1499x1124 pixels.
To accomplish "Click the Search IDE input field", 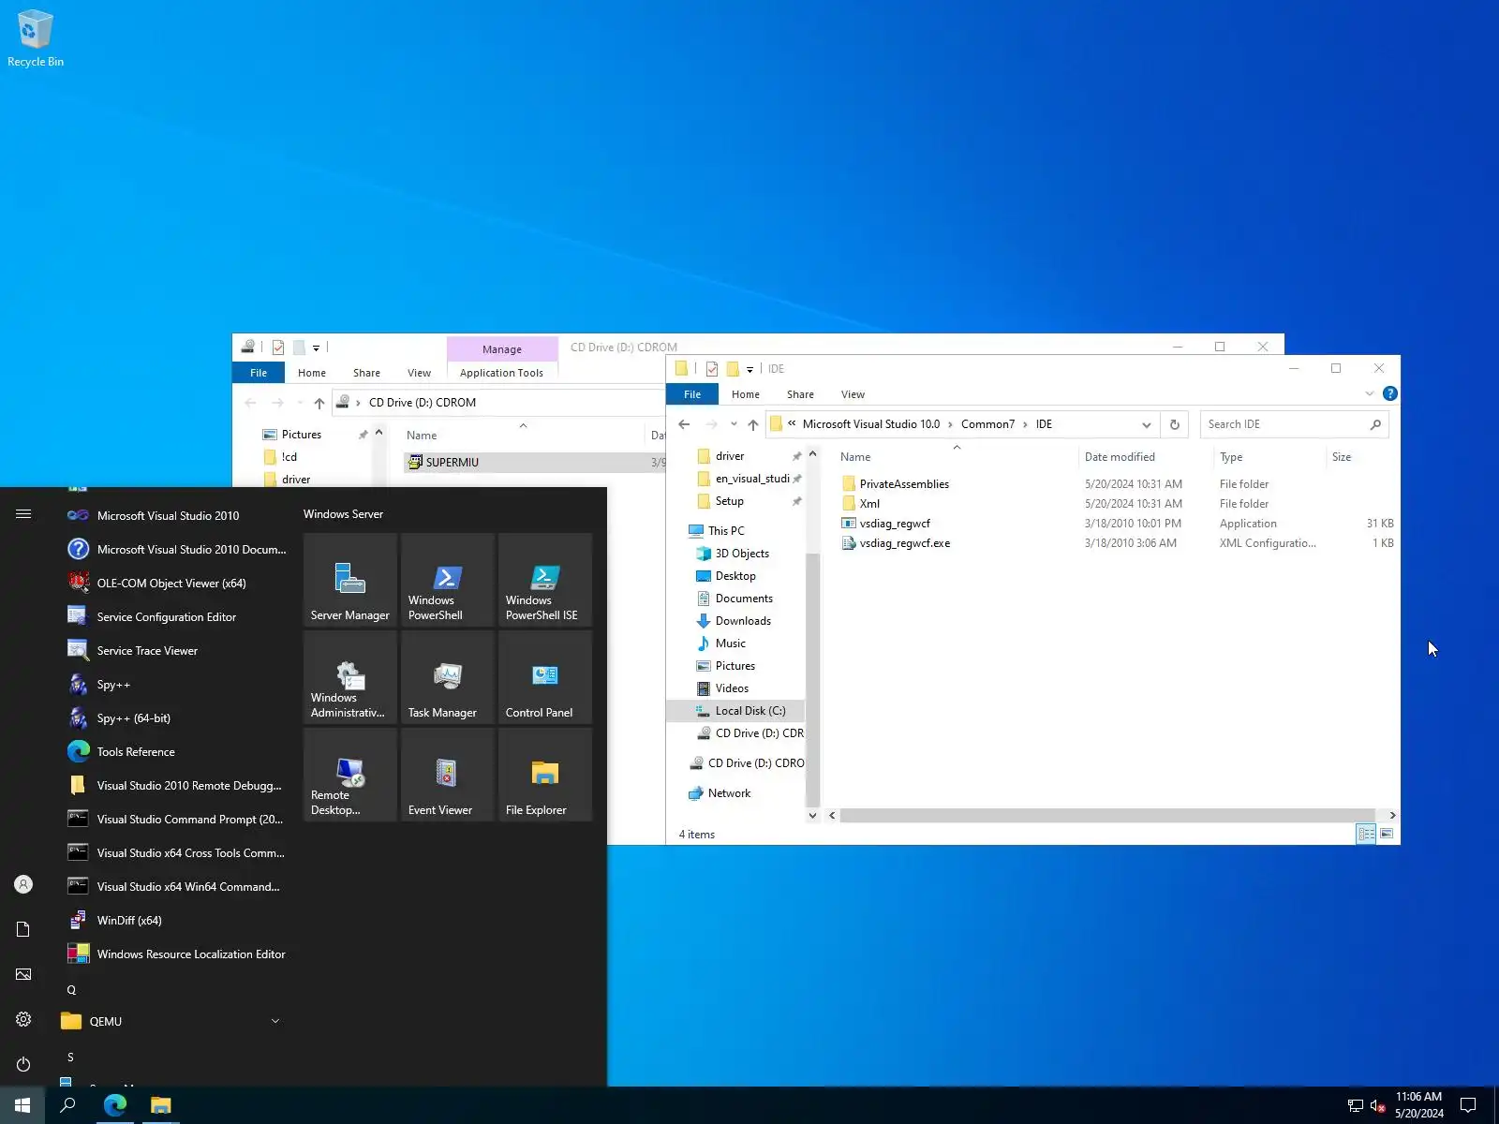I will 1294,424.
